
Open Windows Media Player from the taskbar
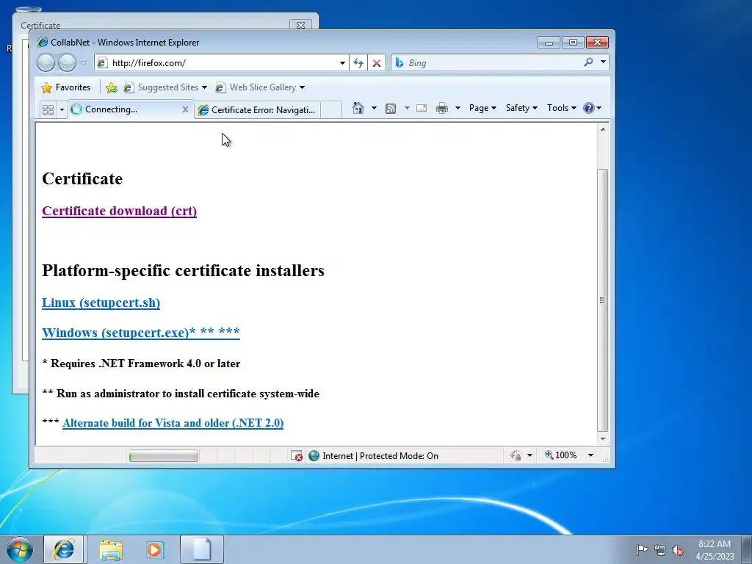(x=155, y=550)
